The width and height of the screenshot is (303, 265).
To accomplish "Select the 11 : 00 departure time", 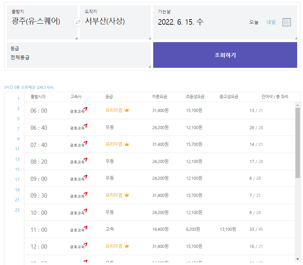I will (x=39, y=230).
